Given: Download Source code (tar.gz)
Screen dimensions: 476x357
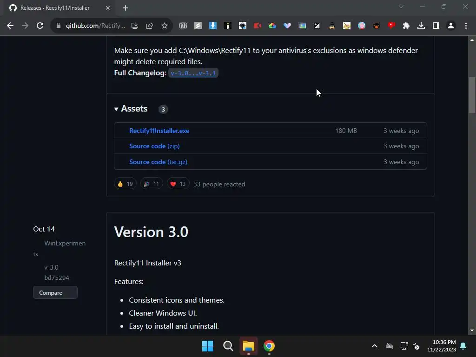Looking at the screenshot, I should pyautogui.click(x=158, y=162).
